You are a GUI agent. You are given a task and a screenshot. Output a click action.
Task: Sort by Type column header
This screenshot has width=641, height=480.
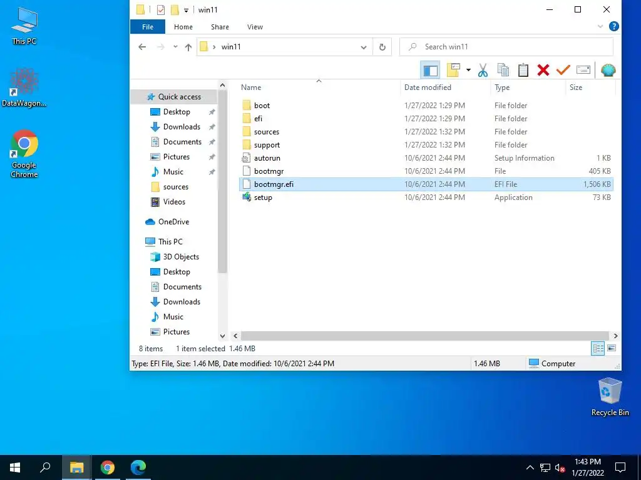(x=502, y=87)
